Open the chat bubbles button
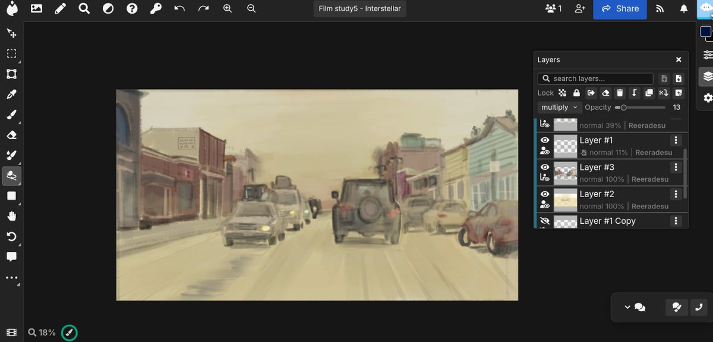Image resolution: width=713 pixels, height=342 pixels. point(640,307)
